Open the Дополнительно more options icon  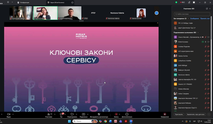(x=127, y=114)
